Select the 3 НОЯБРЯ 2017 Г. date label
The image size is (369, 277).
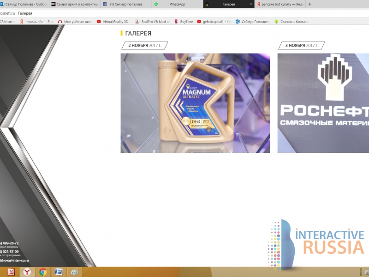pyautogui.click(x=302, y=45)
